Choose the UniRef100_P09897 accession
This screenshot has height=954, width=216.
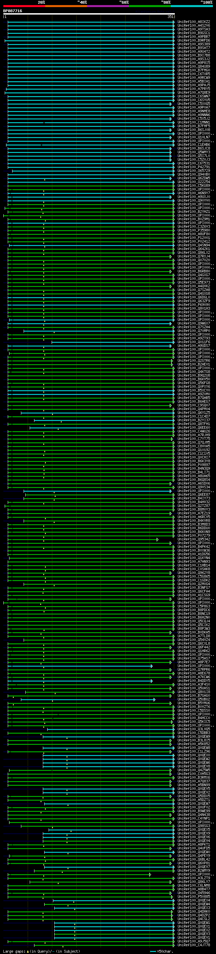click(x=194, y=465)
